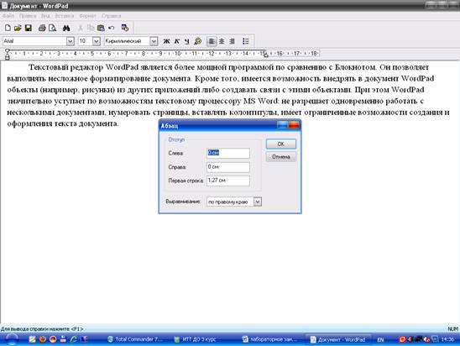Click the dialog help question-mark button
Screen dimensions: 460x346
pos(283,125)
